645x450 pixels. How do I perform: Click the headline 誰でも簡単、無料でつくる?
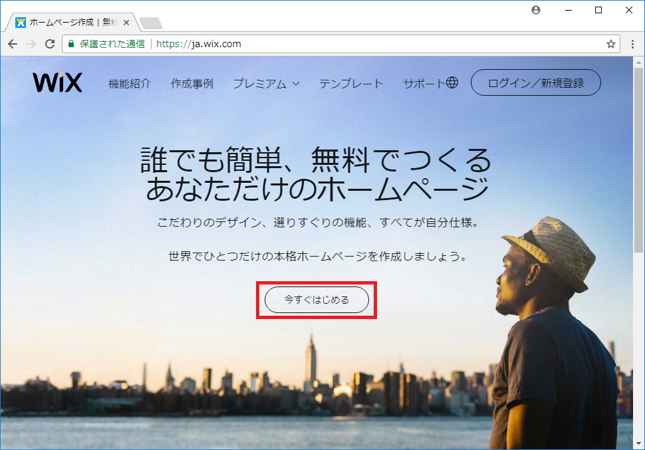coord(316,160)
